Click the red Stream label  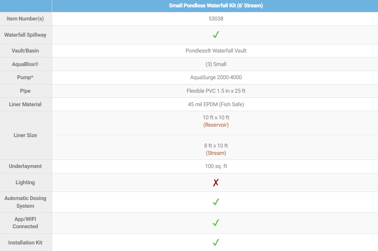[216, 153]
